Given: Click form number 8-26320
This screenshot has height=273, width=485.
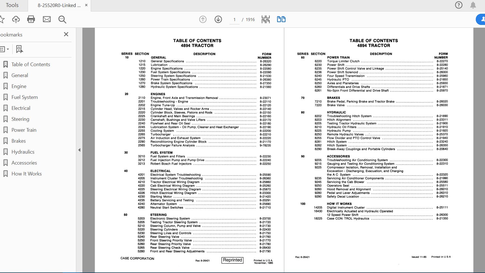Looking at the screenshot, I should [x=265, y=61].
